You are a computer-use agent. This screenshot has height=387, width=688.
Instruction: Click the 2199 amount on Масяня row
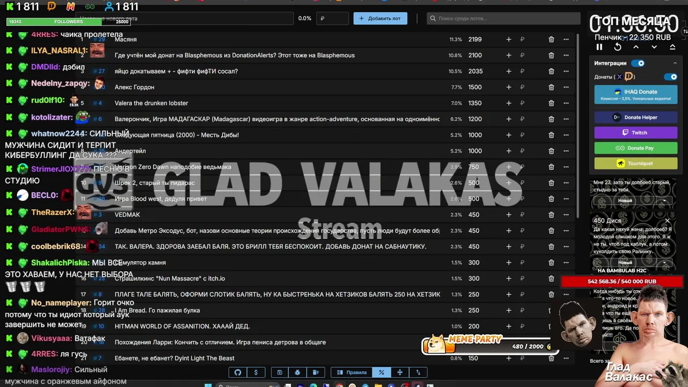(475, 39)
